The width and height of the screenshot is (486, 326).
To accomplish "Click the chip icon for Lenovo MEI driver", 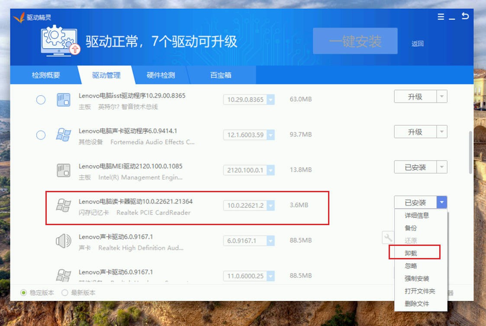I will tap(64, 170).
